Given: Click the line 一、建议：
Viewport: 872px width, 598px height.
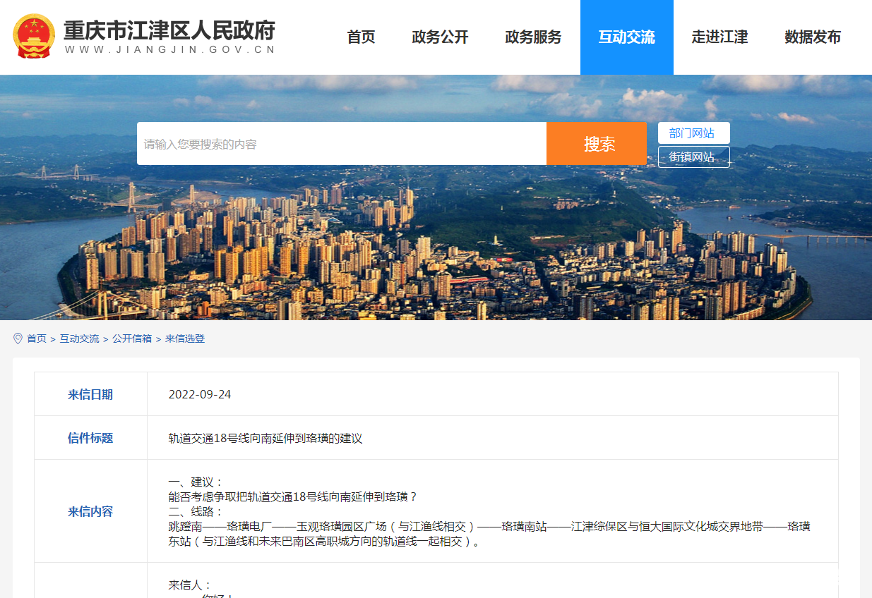Looking at the screenshot, I should click(196, 482).
